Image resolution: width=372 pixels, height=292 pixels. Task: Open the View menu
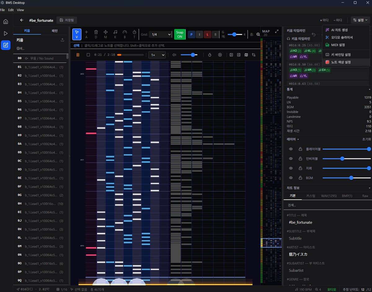click(x=20, y=10)
